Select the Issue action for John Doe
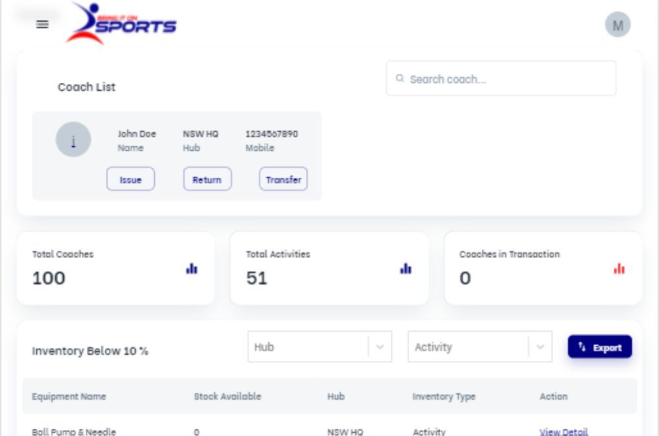 (130, 178)
